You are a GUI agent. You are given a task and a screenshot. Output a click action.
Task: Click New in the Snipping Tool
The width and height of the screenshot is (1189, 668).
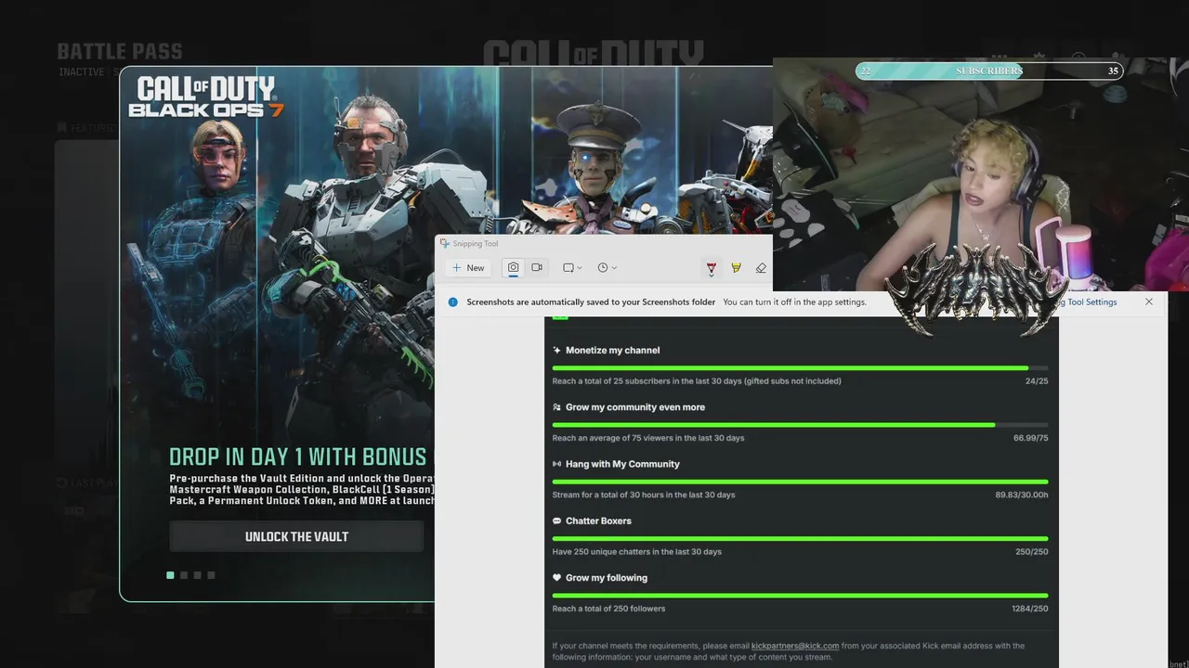pyautogui.click(x=468, y=268)
